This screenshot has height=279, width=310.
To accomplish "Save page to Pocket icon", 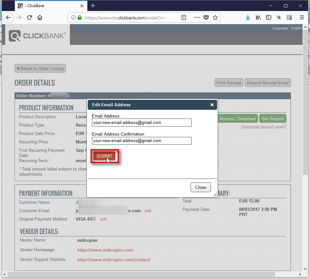I will click(206, 17).
